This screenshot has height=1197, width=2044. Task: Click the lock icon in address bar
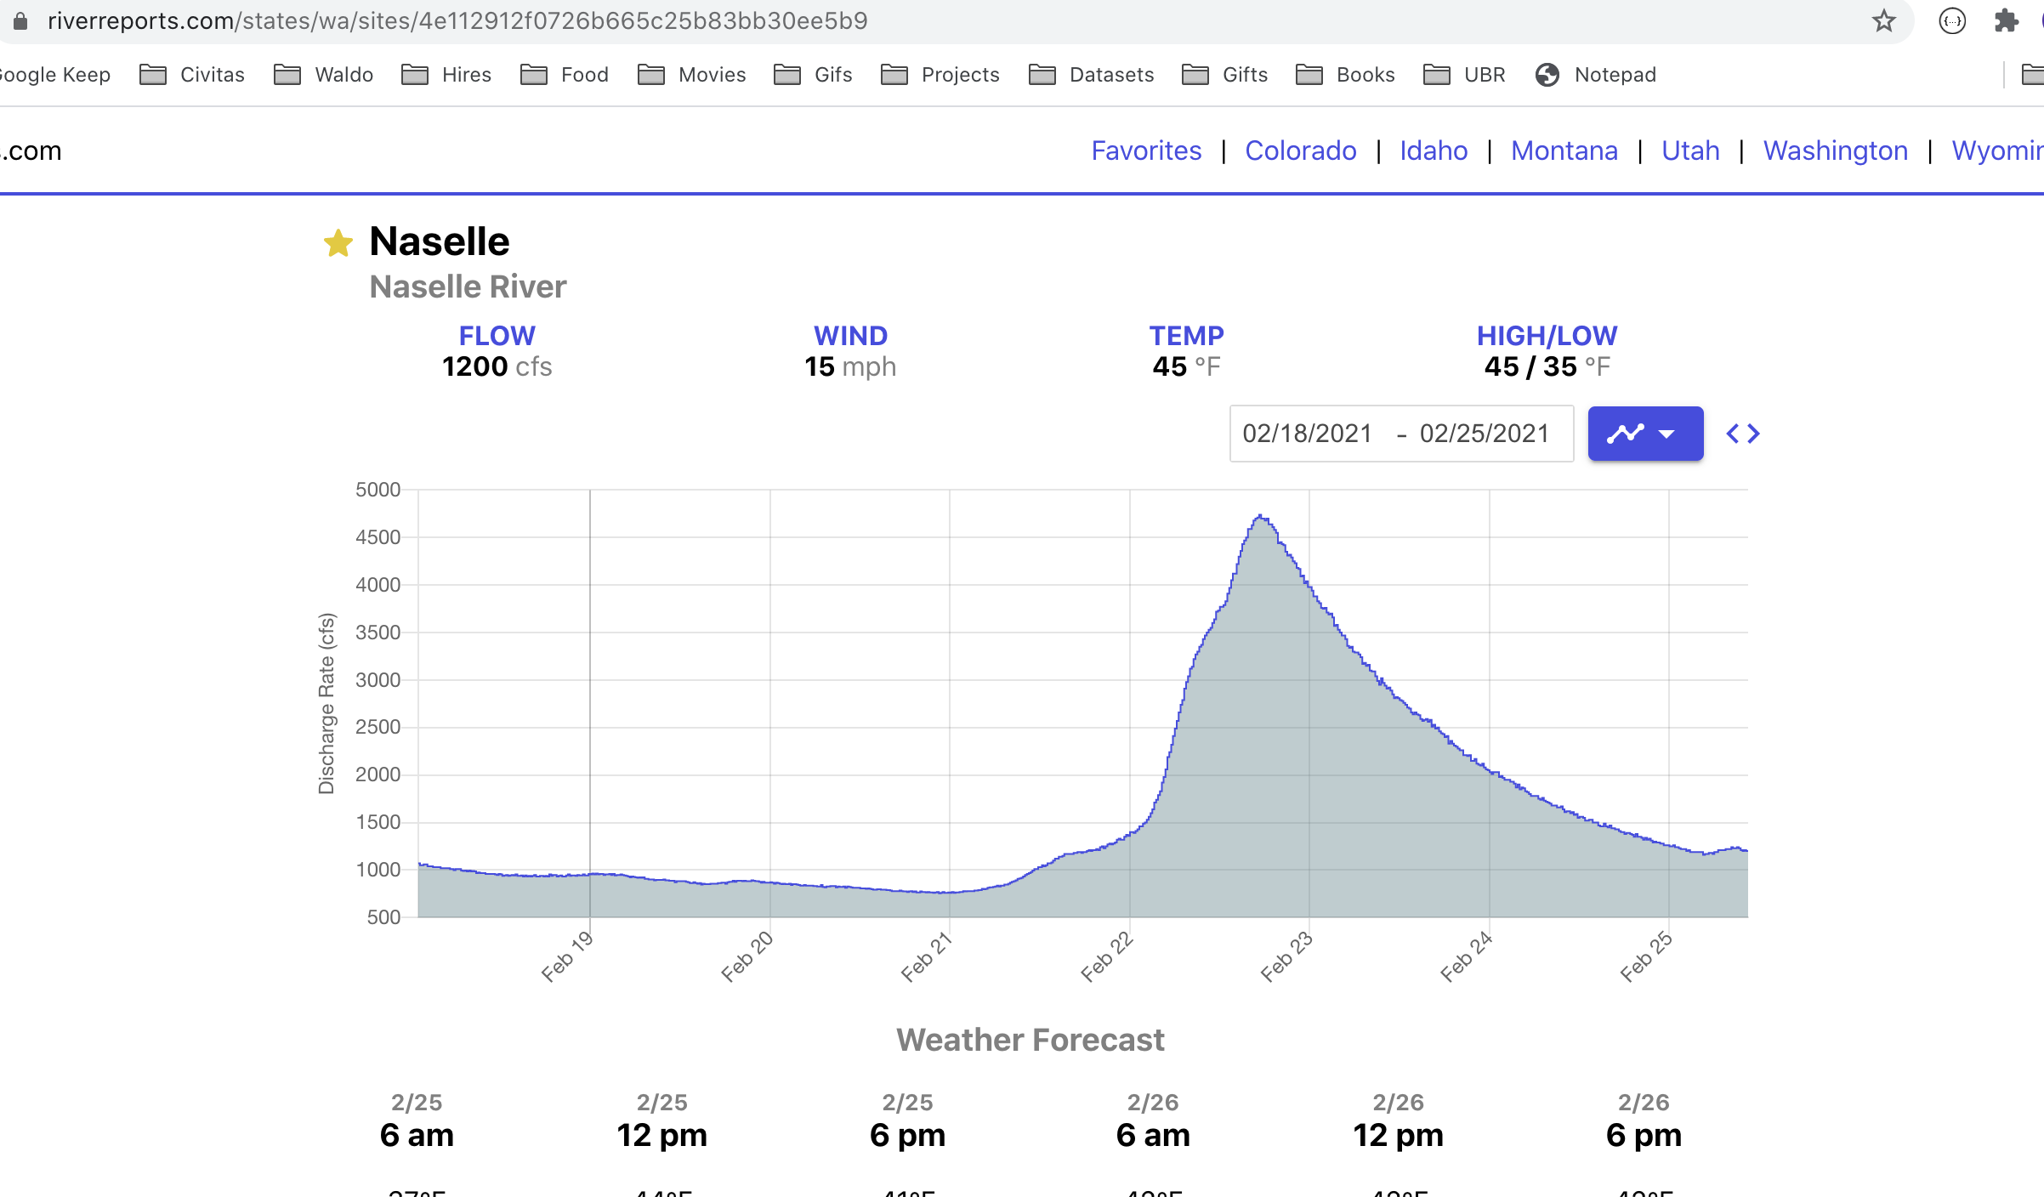click(20, 20)
